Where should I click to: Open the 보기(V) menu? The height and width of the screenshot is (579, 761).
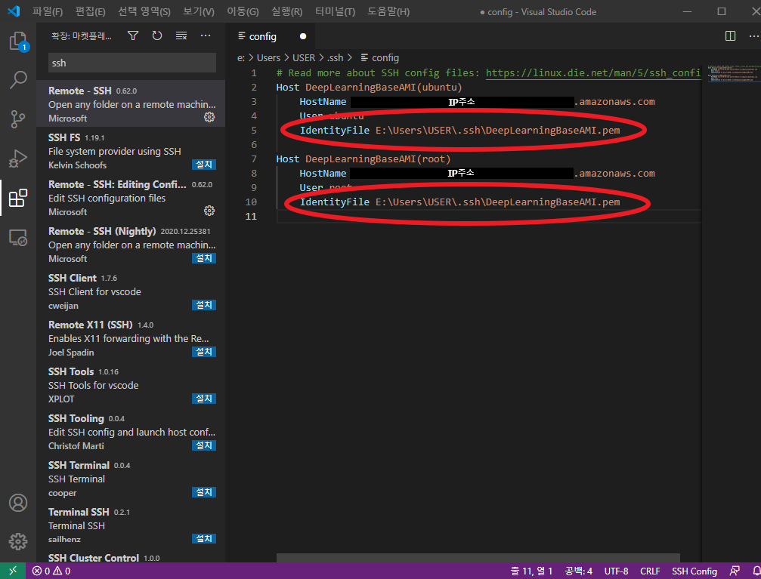(199, 11)
